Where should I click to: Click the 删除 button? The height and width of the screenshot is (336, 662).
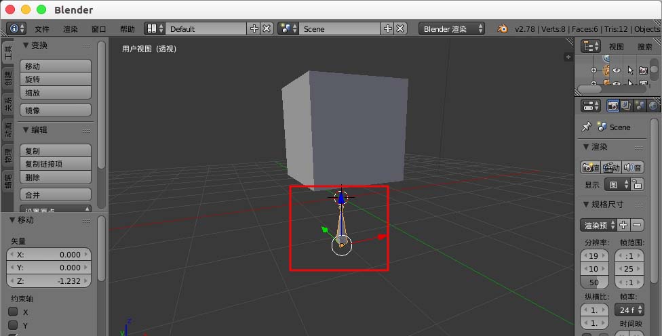pyautogui.click(x=56, y=177)
